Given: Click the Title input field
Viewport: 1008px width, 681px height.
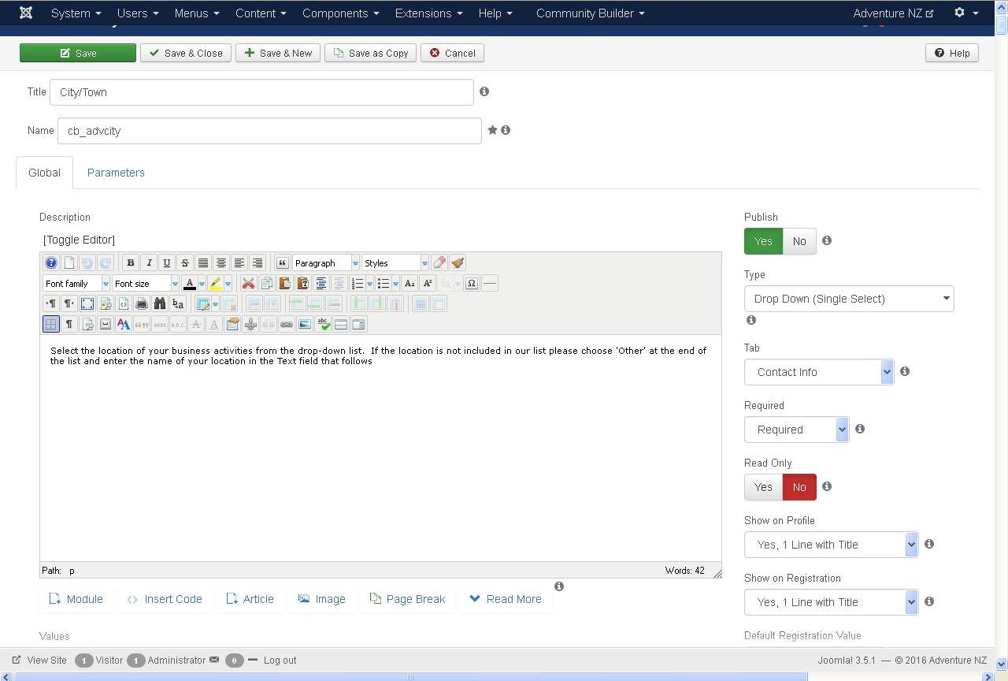Looking at the screenshot, I should tap(261, 92).
